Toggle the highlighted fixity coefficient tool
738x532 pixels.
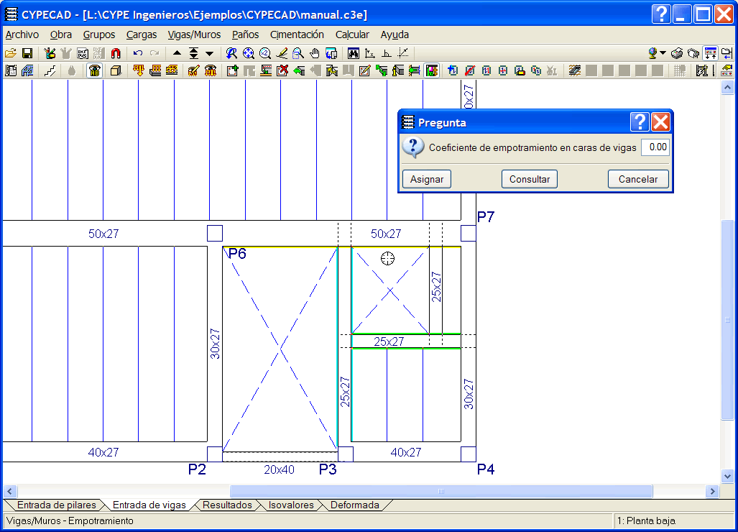tap(431, 70)
